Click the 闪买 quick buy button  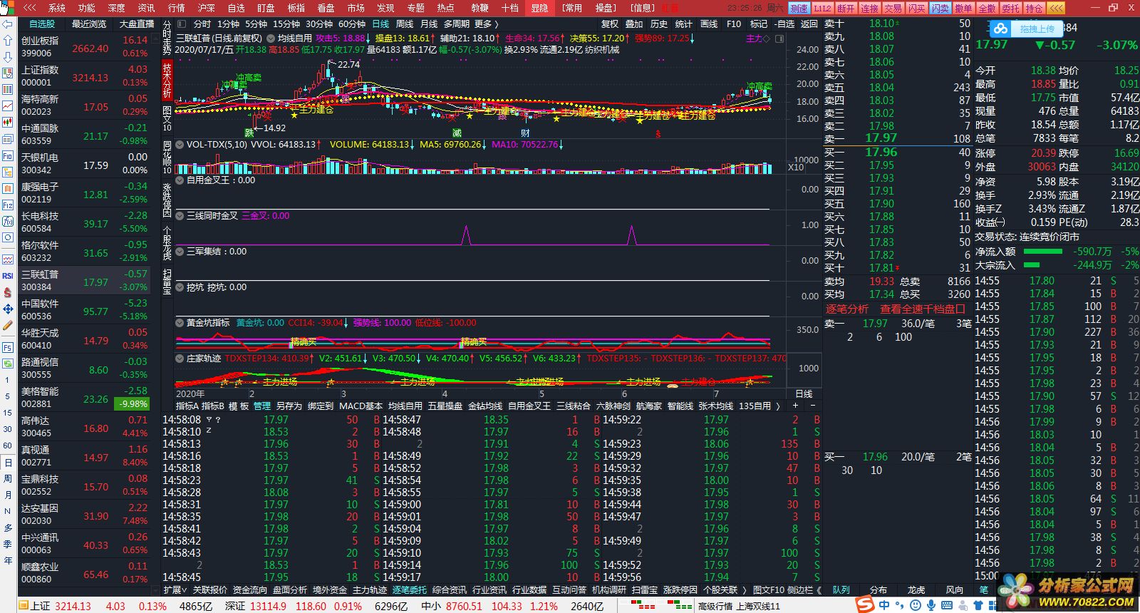[x=916, y=8]
